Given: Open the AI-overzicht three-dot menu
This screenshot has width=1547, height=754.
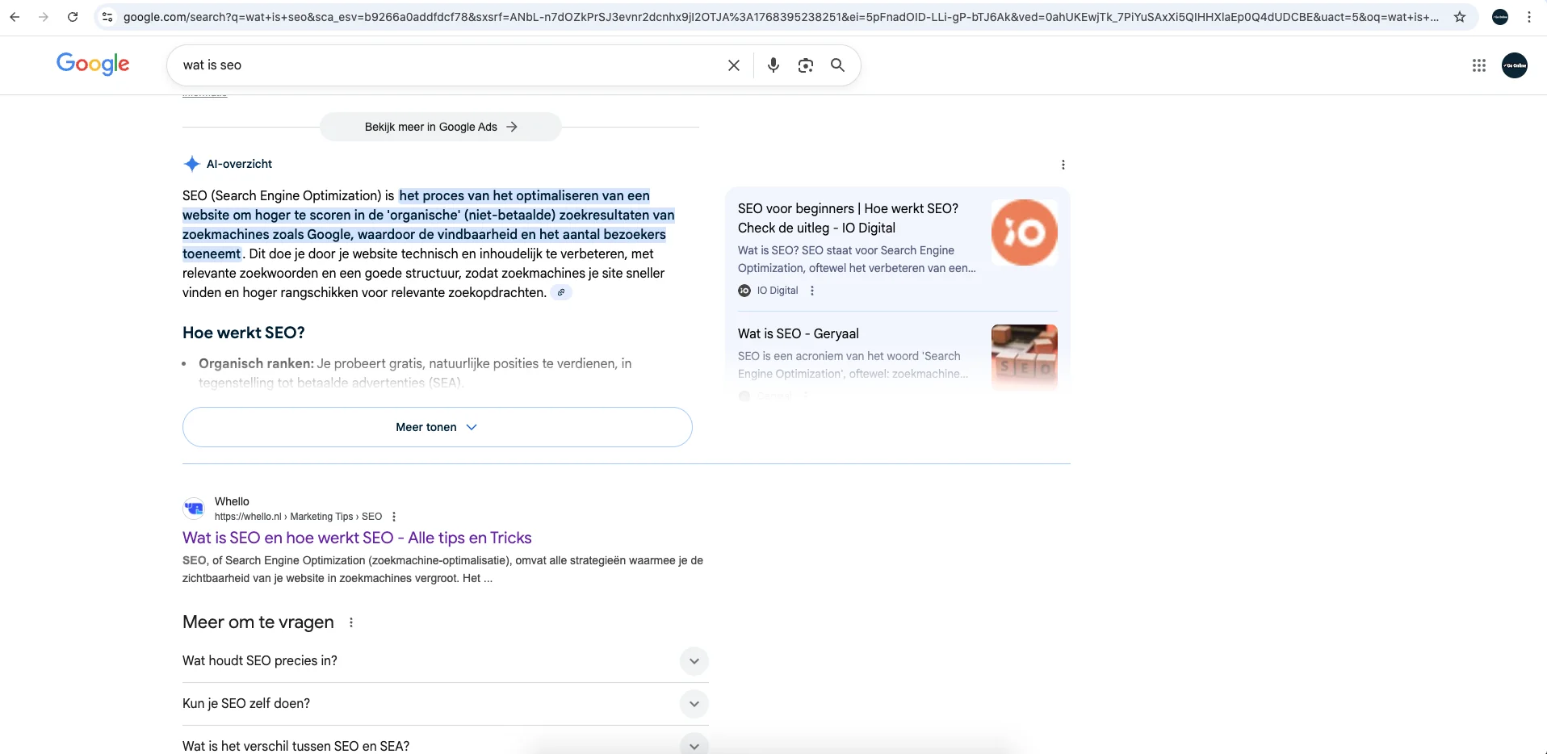Looking at the screenshot, I should click(x=1063, y=165).
